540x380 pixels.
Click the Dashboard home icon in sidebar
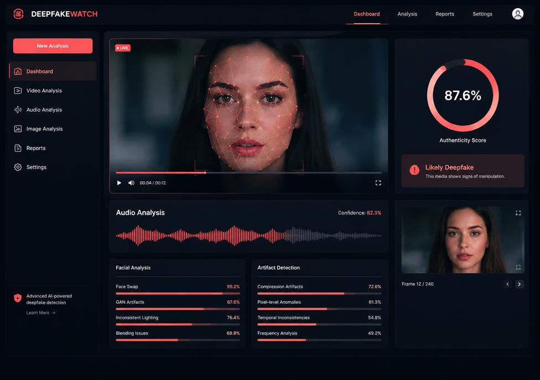click(x=18, y=71)
